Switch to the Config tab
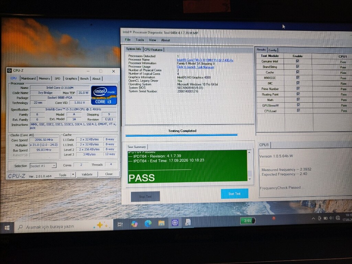The height and width of the screenshot is (264, 352). (273, 50)
